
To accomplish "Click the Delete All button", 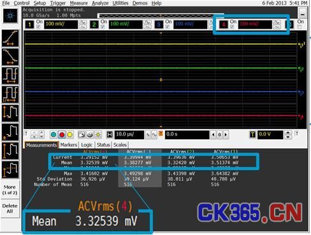I will [10, 209].
